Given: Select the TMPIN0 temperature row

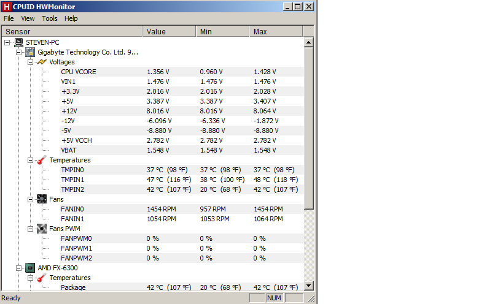Looking at the screenshot, I should (182, 170).
